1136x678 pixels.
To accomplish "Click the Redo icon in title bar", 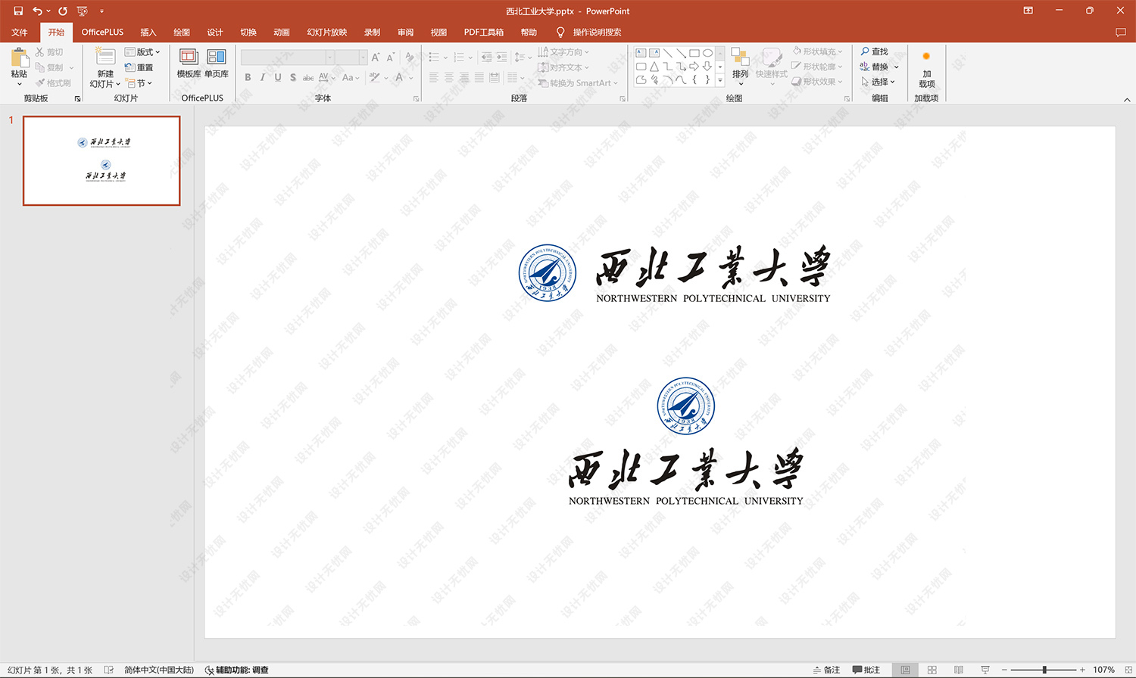I will 63,11.
